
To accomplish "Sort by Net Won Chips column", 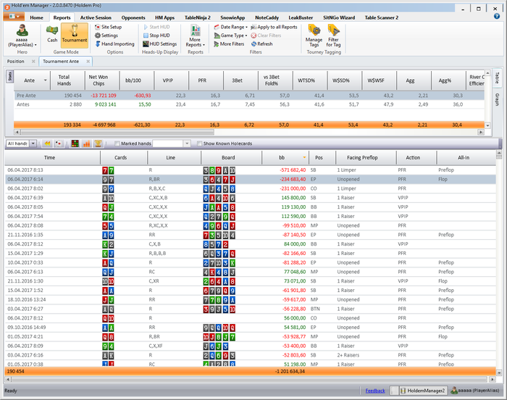I will point(102,80).
